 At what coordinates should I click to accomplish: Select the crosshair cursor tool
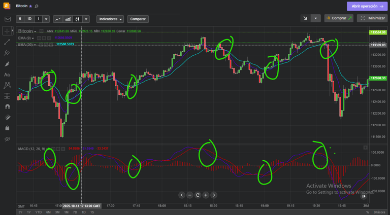[7, 31]
